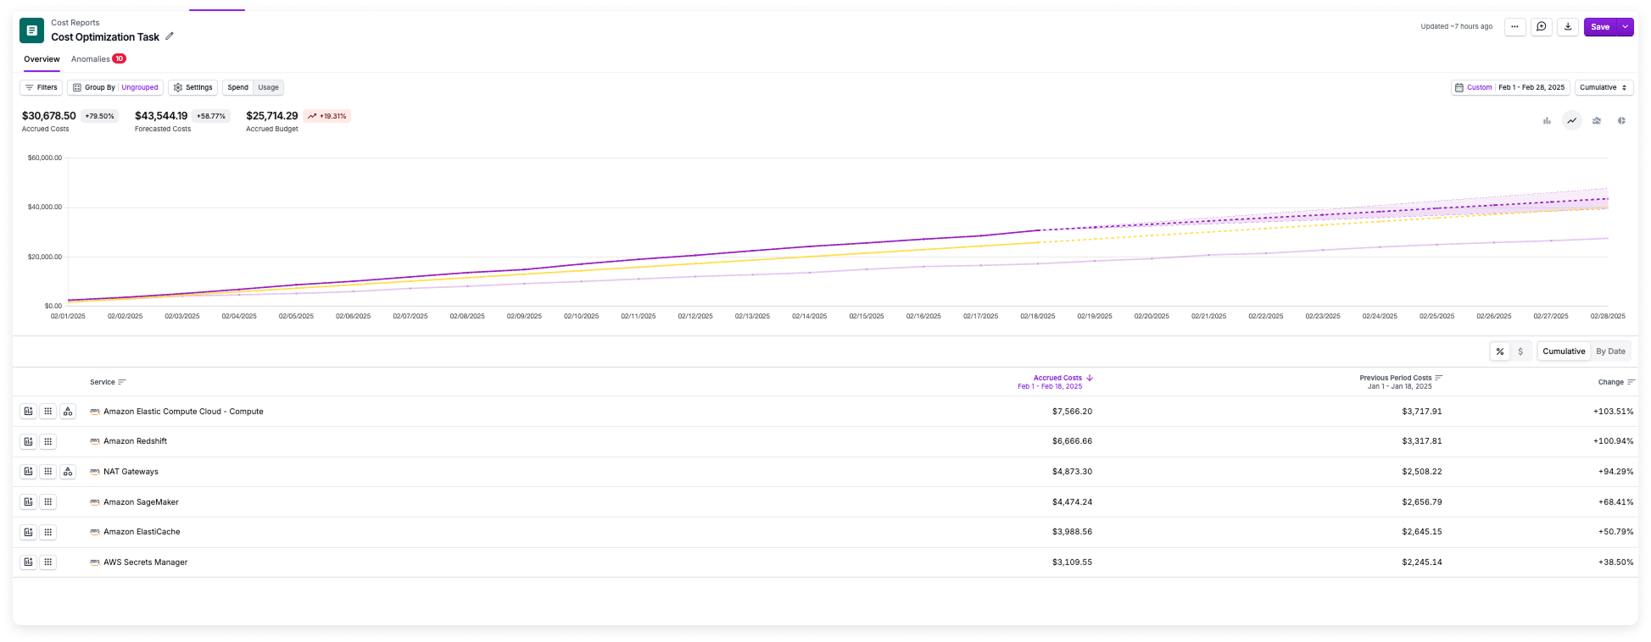Click the Amazon ElastiCache service name

click(142, 532)
